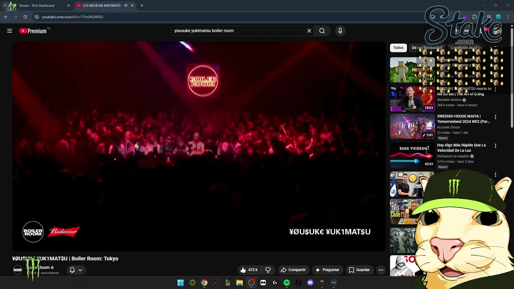The image size is (514, 289).
Task: Click the video player area
Action: [x=199, y=147]
